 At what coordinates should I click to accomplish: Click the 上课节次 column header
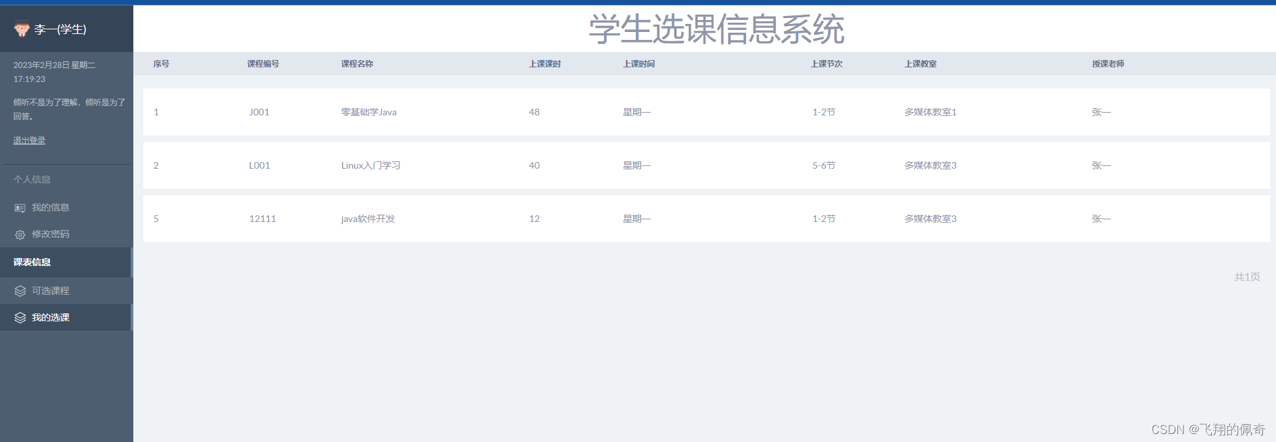pyautogui.click(x=827, y=64)
